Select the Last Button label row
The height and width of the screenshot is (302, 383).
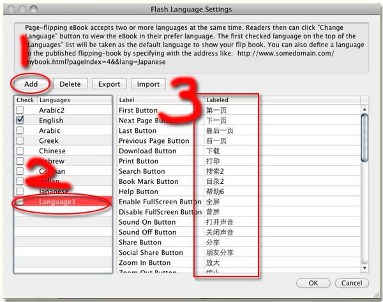[239, 130]
